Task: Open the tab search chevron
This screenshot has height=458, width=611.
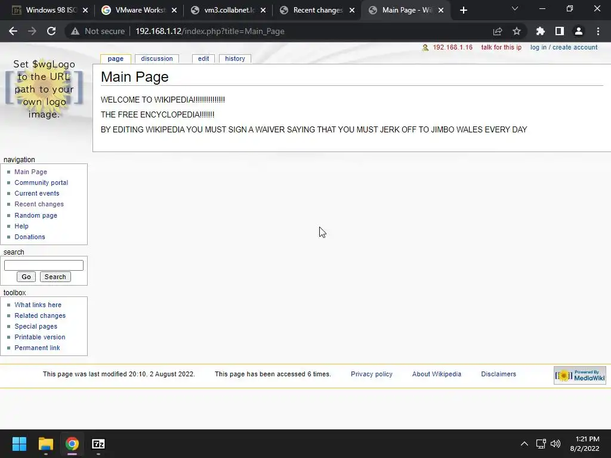Action: tap(515, 8)
